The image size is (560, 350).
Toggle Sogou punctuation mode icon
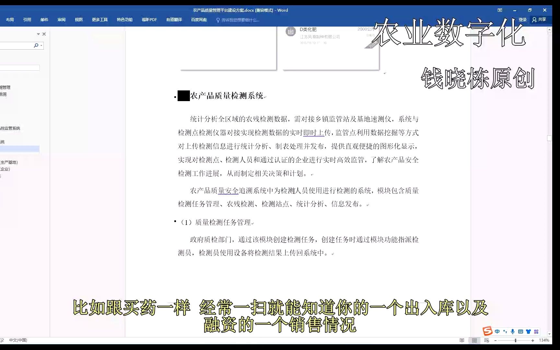click(x=505, y=332)
